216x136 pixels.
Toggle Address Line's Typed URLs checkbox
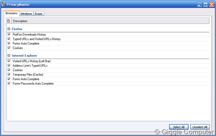(9, 66)
